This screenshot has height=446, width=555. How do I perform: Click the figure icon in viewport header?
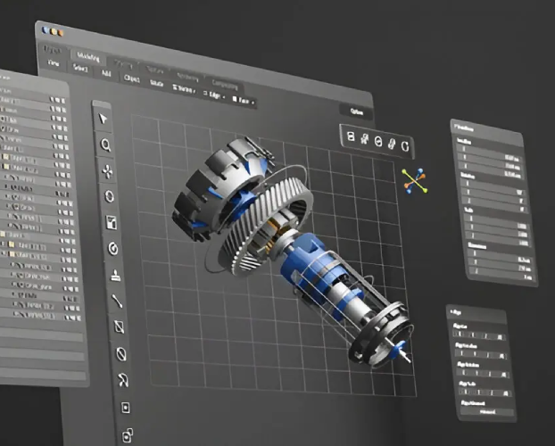364,139
